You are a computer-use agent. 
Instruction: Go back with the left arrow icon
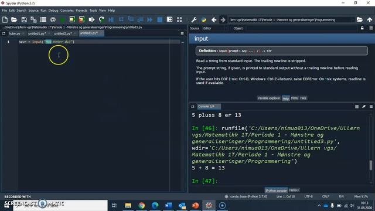tap(214, 19)
